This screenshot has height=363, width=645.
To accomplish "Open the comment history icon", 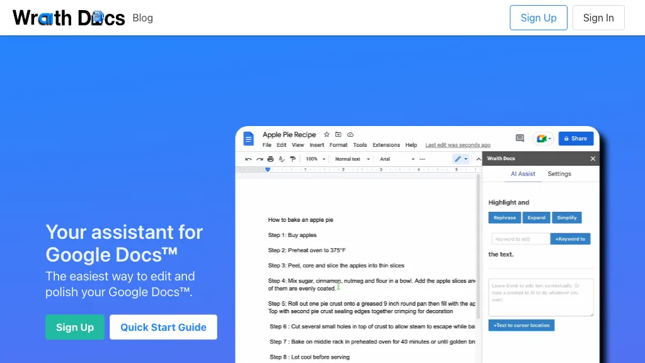I will tap(520, 139).
